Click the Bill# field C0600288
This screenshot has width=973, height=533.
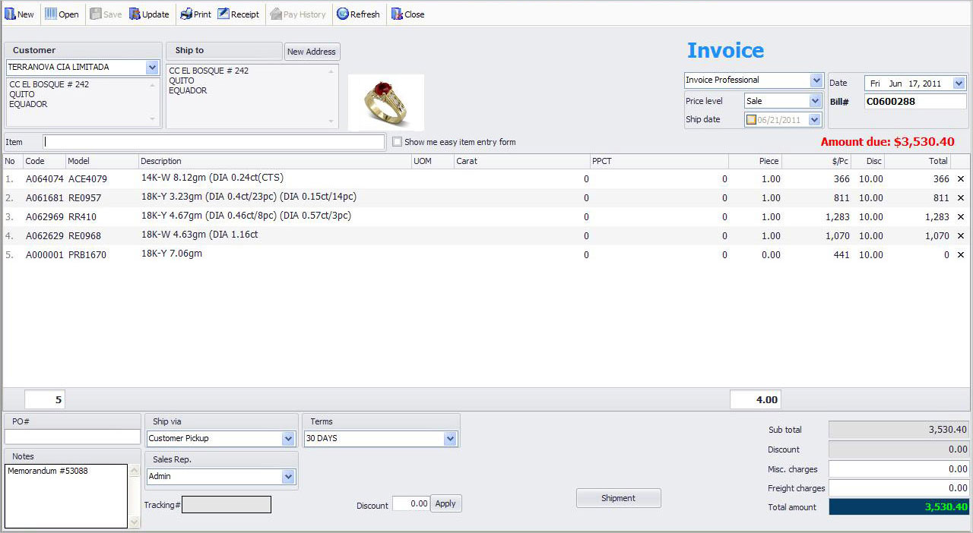(915, 101)
